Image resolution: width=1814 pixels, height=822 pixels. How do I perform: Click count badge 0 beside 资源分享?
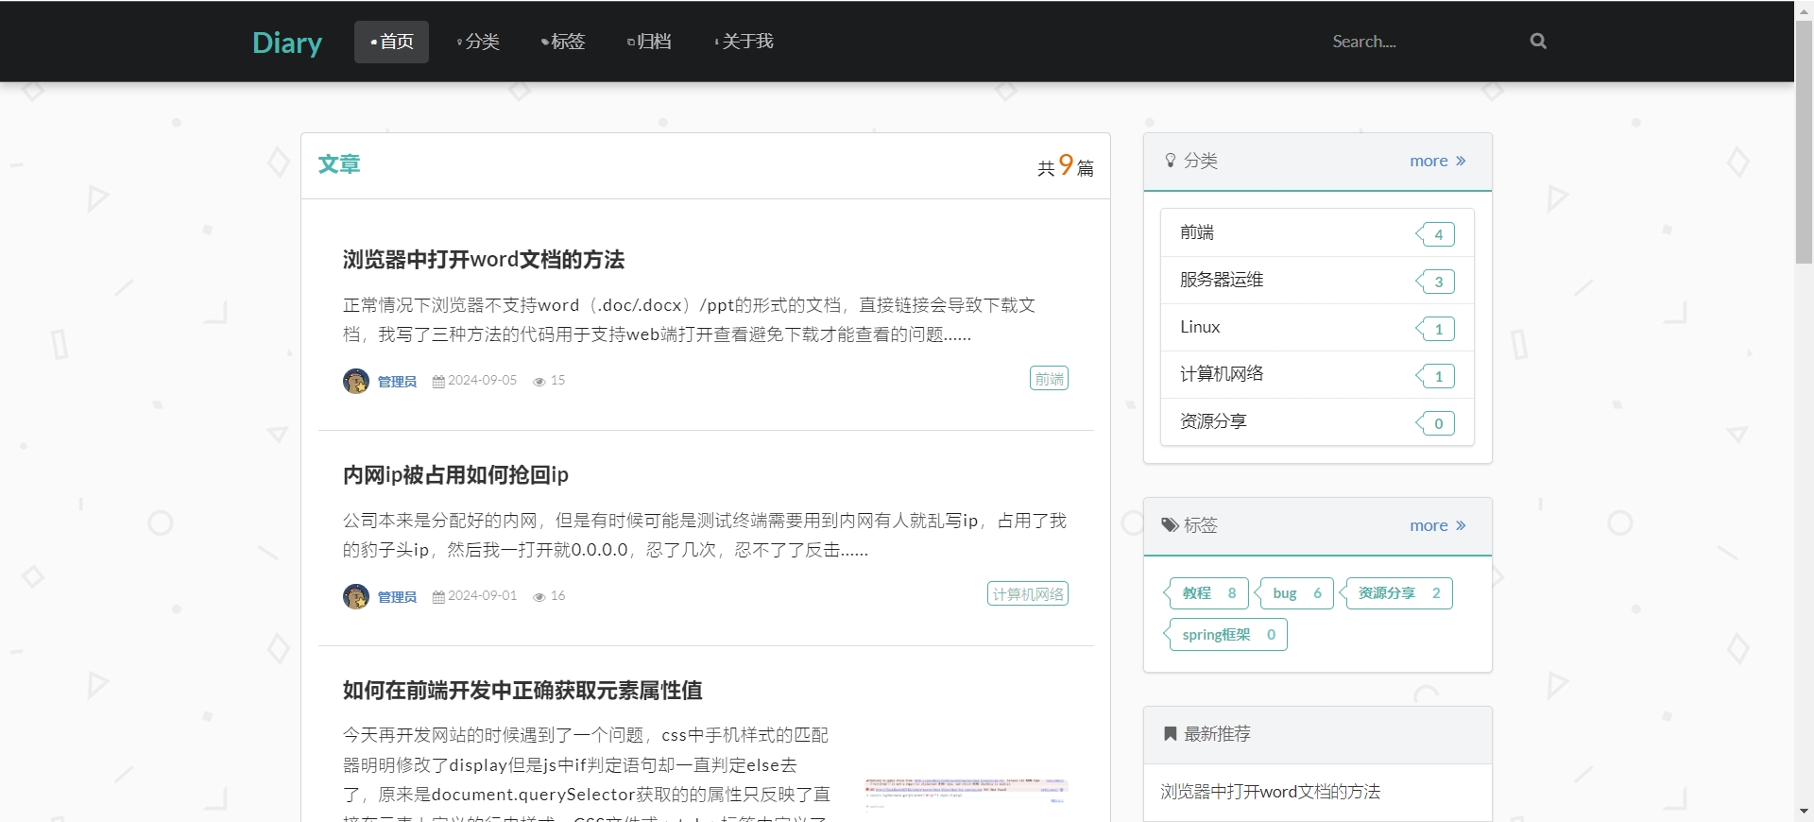tap(1436, 423)
